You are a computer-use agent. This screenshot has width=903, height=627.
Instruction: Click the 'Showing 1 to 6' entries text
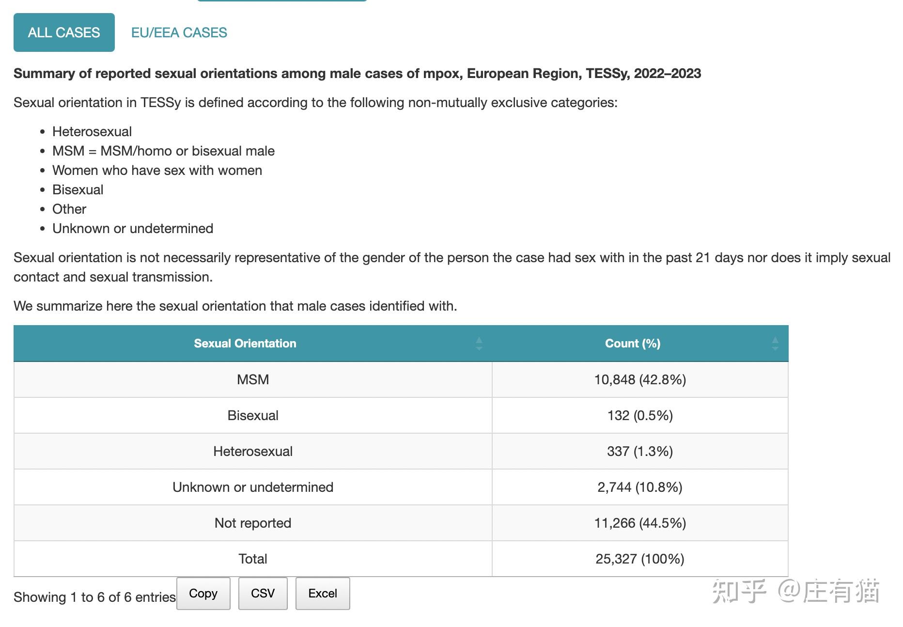(94, 597)
